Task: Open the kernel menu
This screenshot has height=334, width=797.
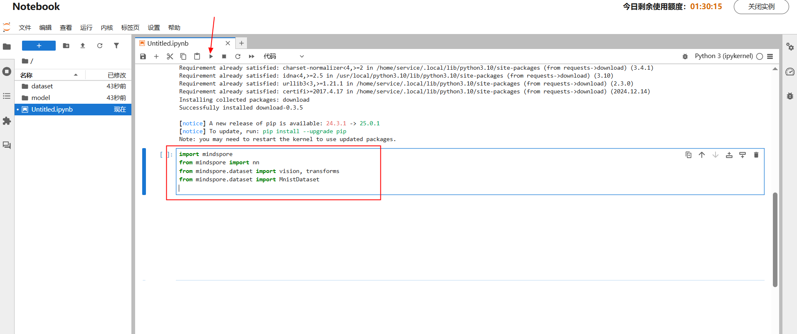Action: coord(107,27)
